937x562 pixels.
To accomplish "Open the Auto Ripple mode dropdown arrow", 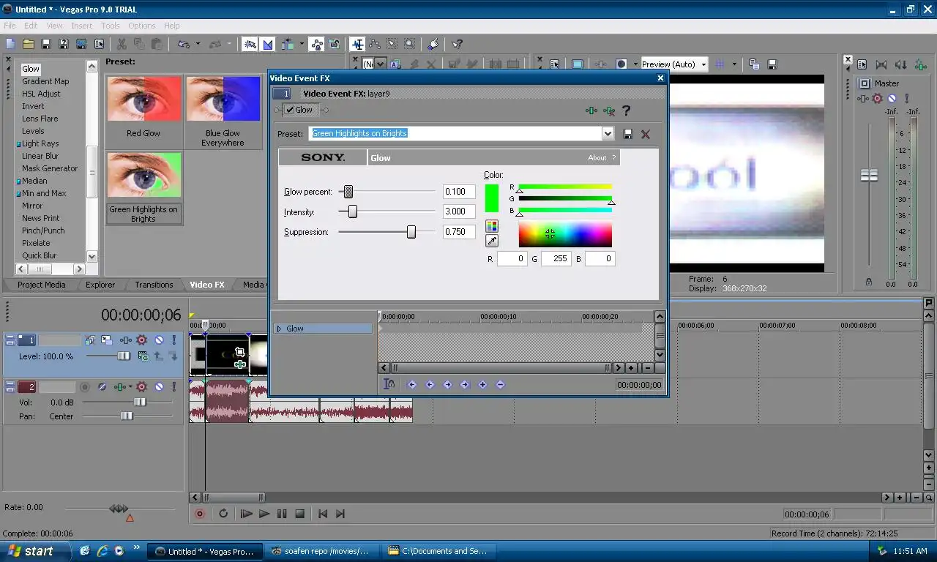I will click(301, 44).
